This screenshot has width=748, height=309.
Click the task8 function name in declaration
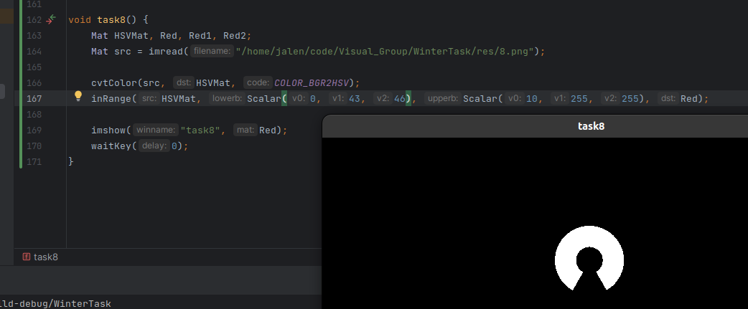tap(112, 20)
